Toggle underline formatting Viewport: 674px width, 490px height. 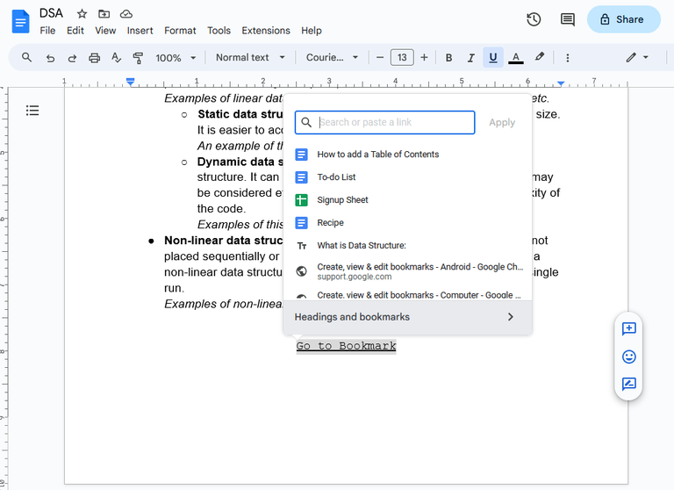point(493,58)
